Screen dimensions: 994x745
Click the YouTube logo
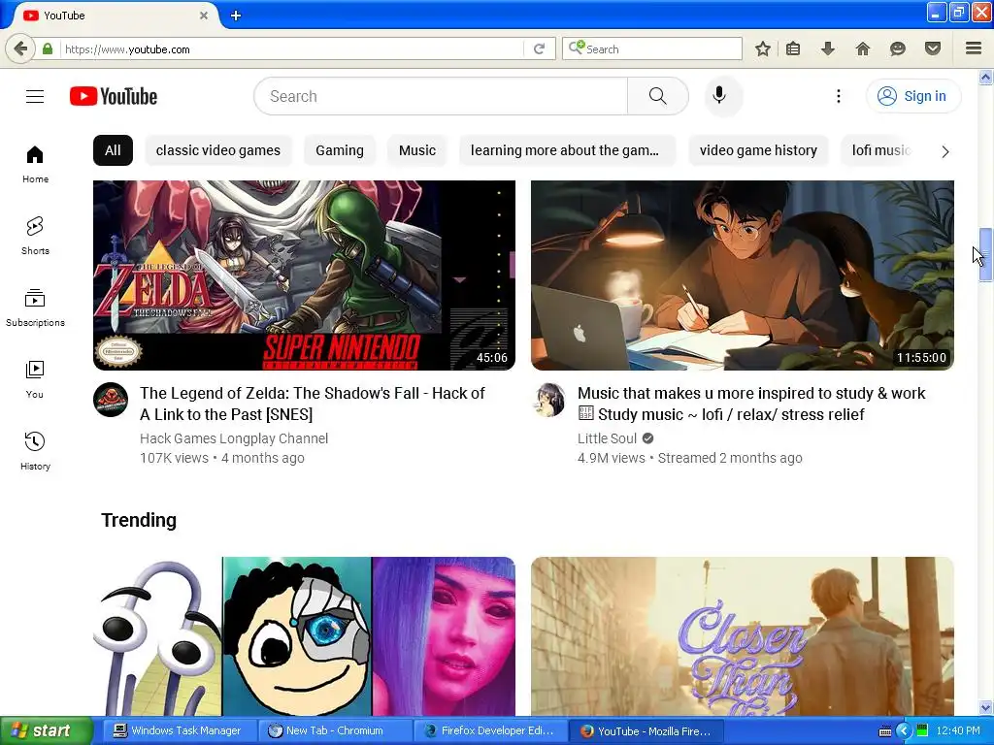coord(114,96)
